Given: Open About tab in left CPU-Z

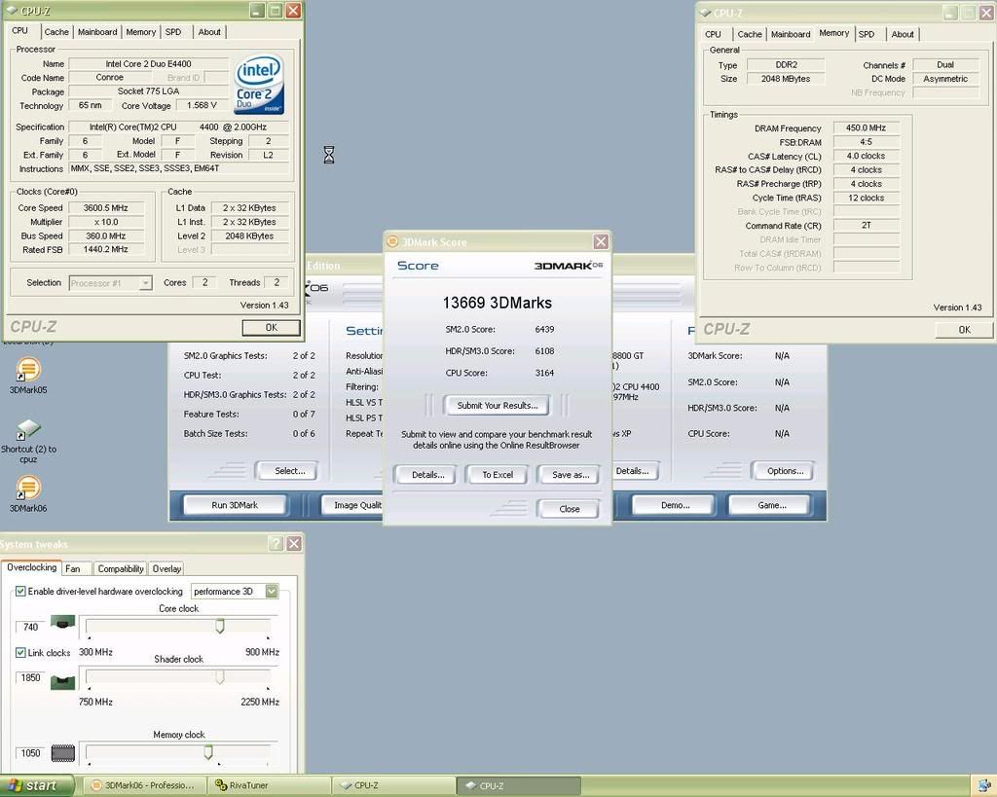Looking at the screenshot, I should click(x=209, y=32).
